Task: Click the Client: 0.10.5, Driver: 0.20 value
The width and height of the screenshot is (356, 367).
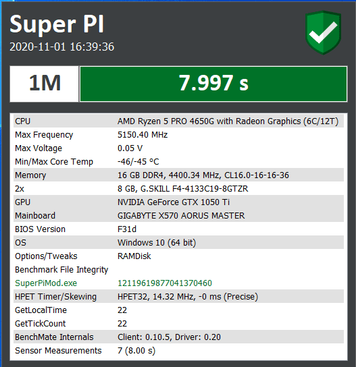Action: point(169,337)
